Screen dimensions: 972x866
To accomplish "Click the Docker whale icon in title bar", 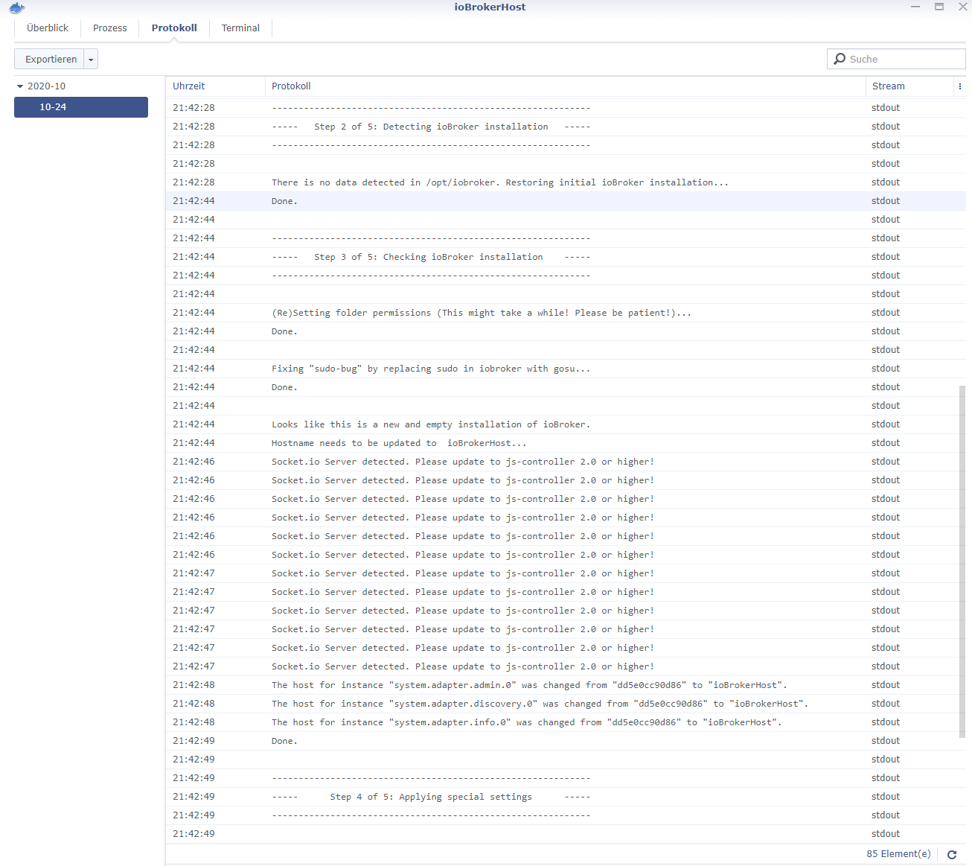I will click(x=17, y=8).
